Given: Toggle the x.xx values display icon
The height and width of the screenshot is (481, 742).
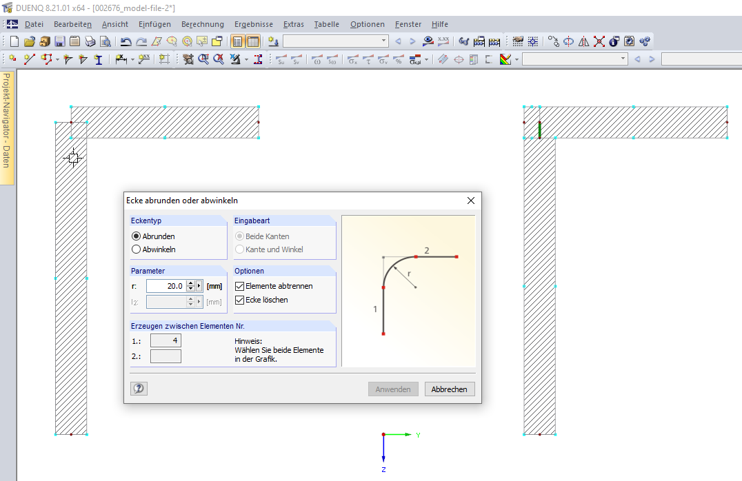Looking at the screenshot, I should pyautogui.click(x=443, y=41).
